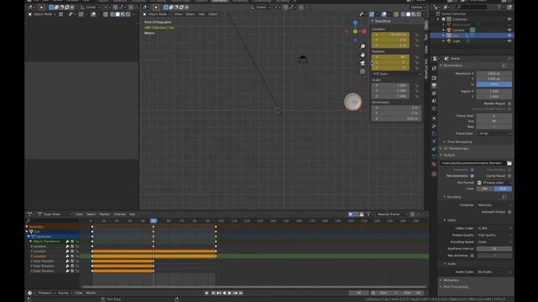Screen dimensions: 538x302
Task: Hide the Camera using its eye icon
Action: 509,30
